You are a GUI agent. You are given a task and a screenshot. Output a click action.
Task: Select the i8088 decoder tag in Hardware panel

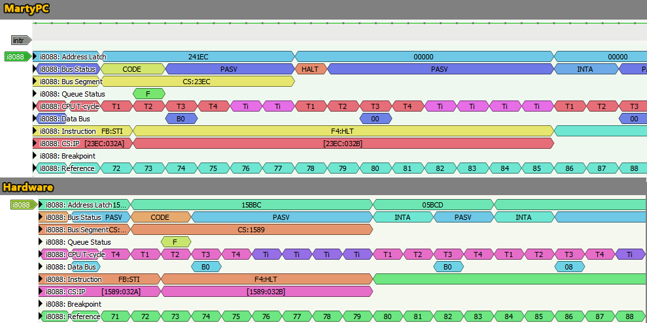[24, 205]
